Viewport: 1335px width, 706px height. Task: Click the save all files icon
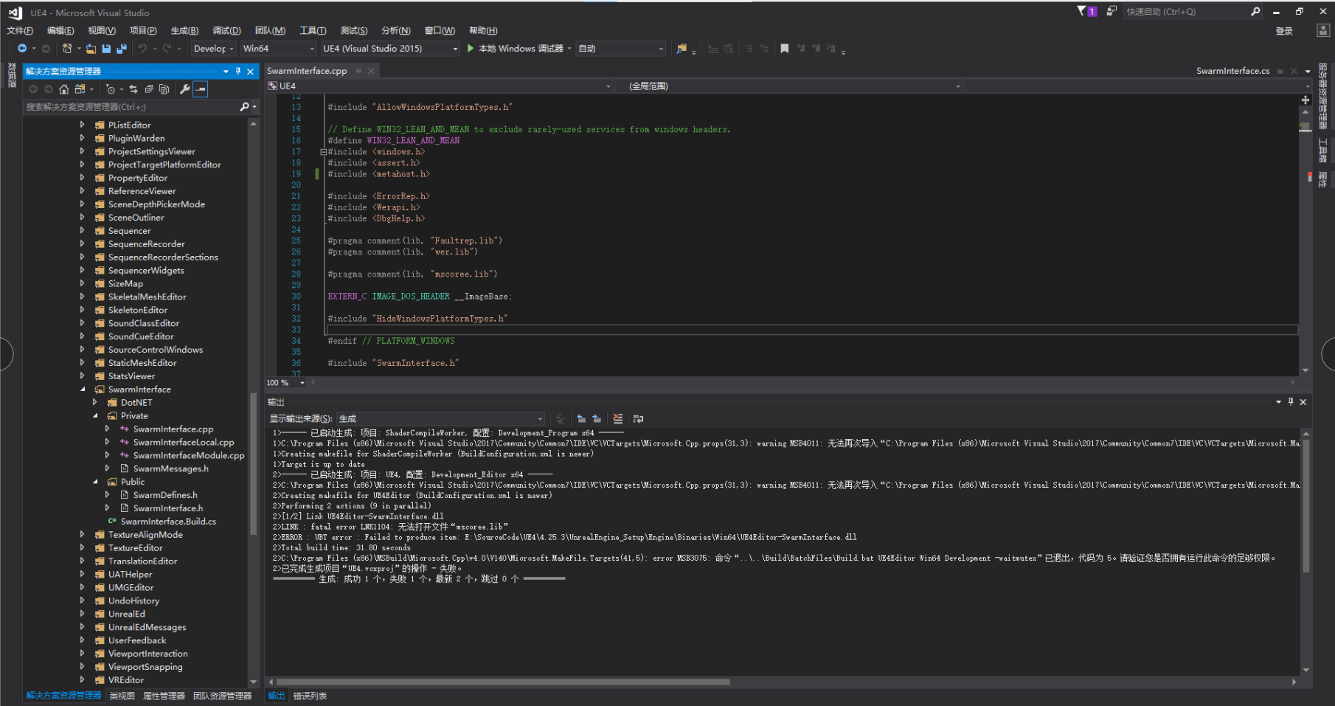point(122,49)
